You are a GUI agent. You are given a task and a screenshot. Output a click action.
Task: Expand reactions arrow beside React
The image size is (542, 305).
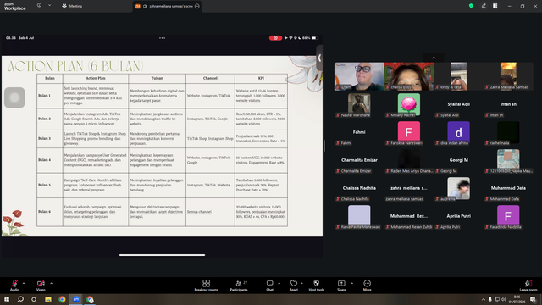301,283
